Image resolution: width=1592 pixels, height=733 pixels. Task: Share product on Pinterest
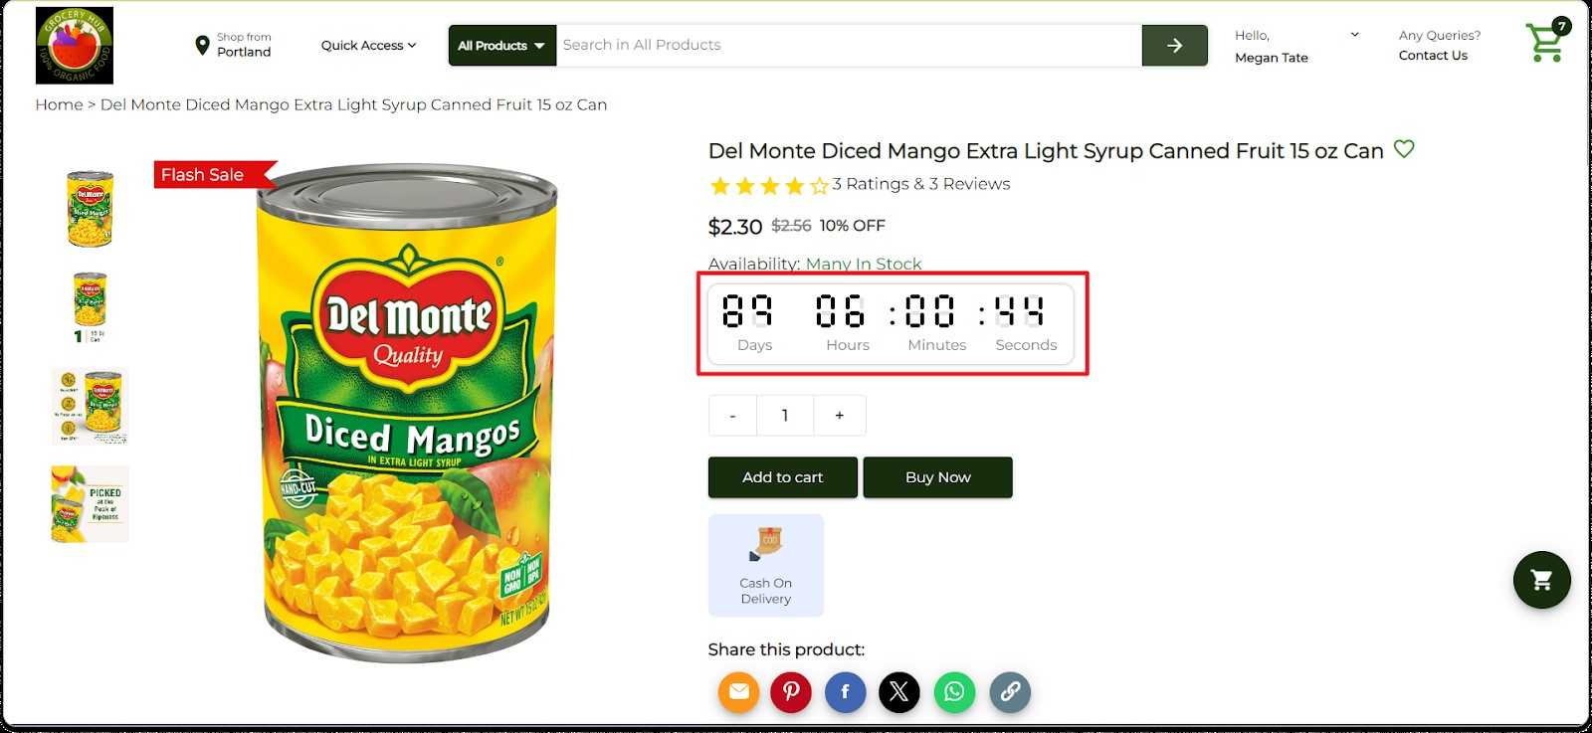click(791, 692)
